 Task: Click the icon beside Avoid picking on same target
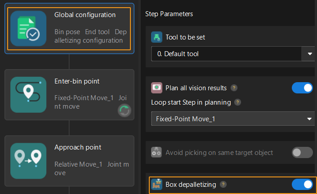(156, 152)
